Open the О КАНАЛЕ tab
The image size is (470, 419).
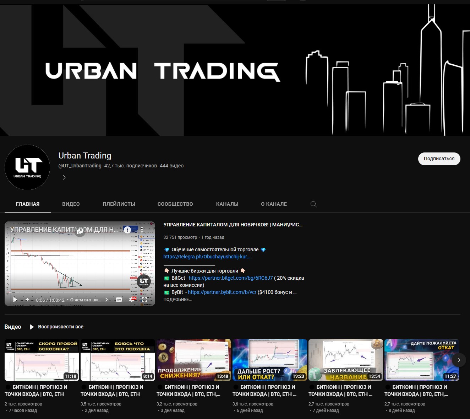tap(274, 204)
